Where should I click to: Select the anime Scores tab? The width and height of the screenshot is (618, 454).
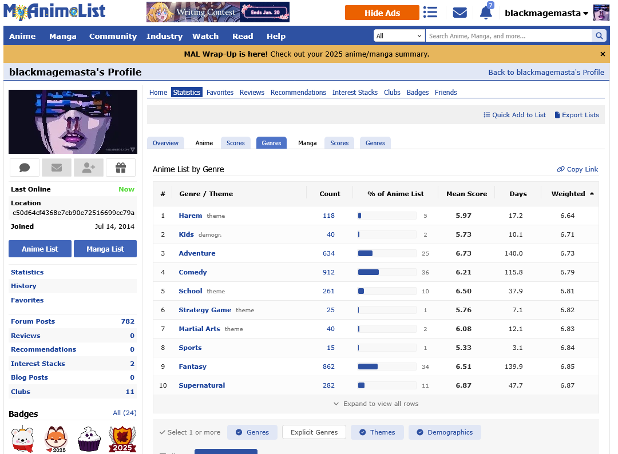coord(235,143)
